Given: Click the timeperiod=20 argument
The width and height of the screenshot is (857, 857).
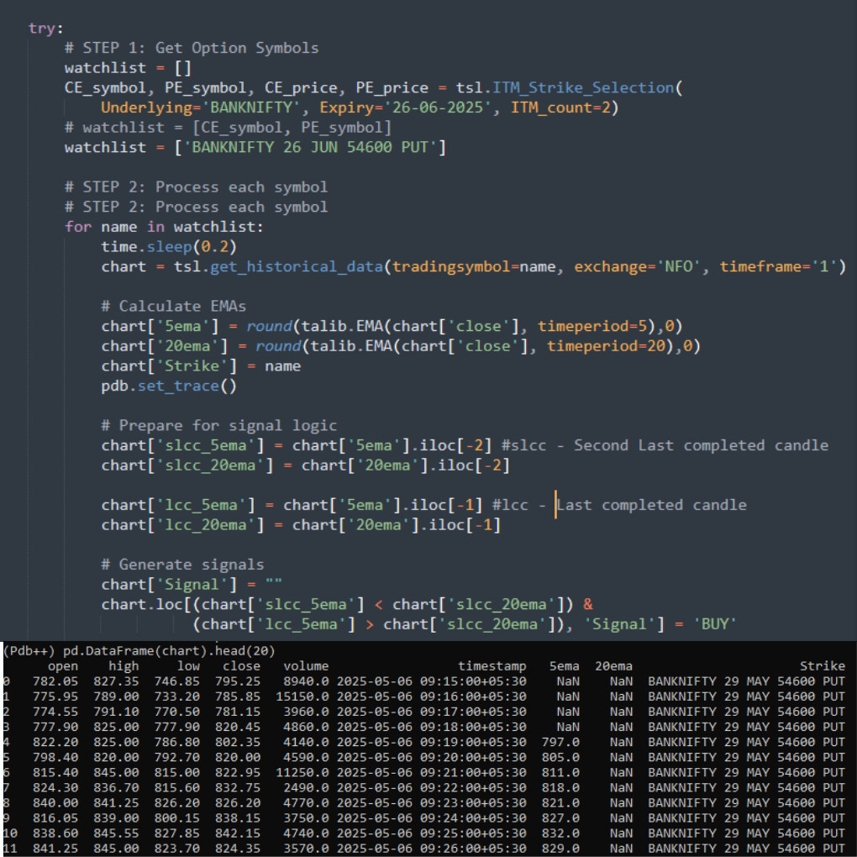Looking at the screenshot, I should (x=606, y=346).
